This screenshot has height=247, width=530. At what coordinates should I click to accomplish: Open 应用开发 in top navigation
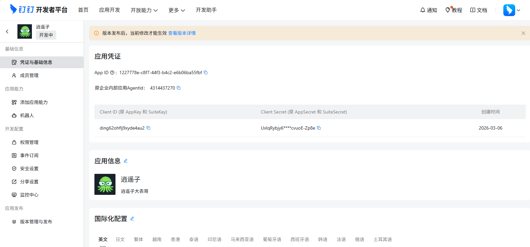pyautogui.click(x=110, y=10)
